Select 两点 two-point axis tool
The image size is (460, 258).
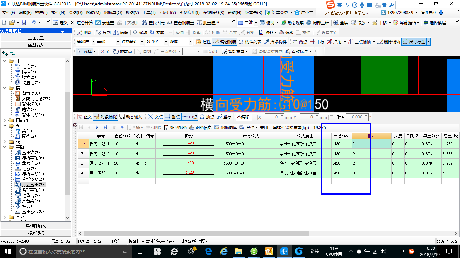300,42
